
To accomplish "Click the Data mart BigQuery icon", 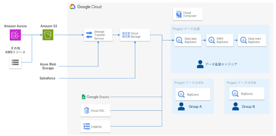I will (243, 40).
